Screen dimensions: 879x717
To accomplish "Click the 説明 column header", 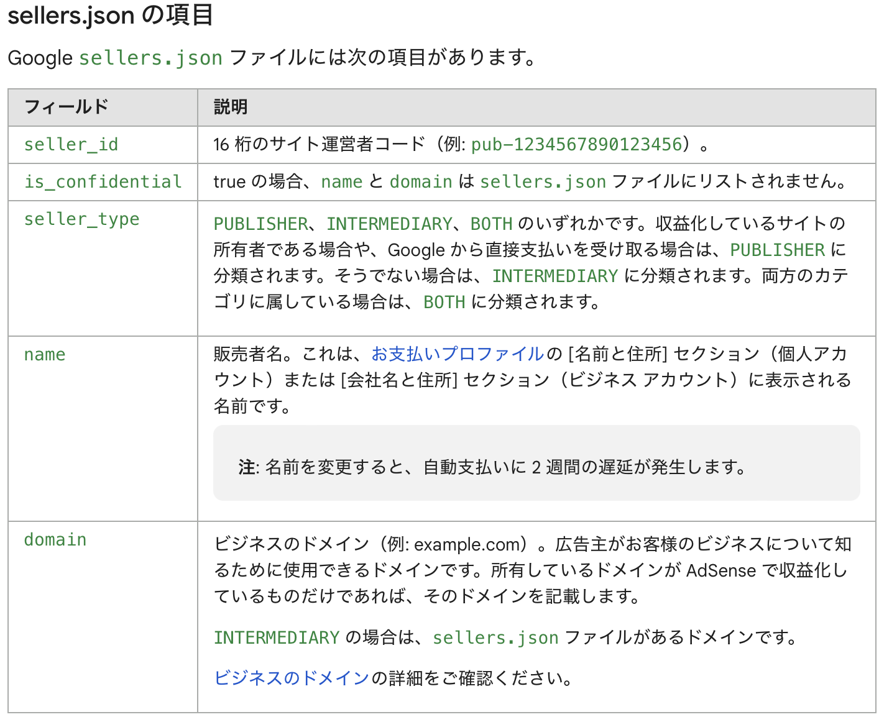I will [536, 107].
